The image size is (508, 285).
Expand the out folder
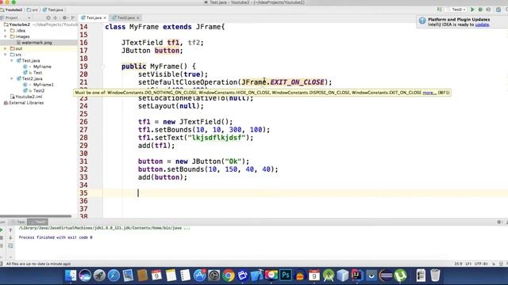(x=6, y=48)
